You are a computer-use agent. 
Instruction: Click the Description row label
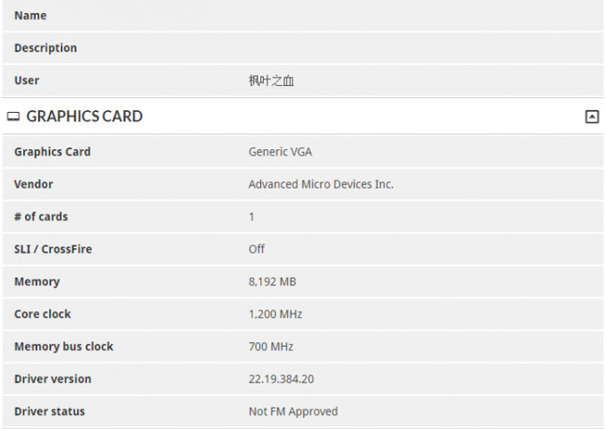(x=46, y=48)
